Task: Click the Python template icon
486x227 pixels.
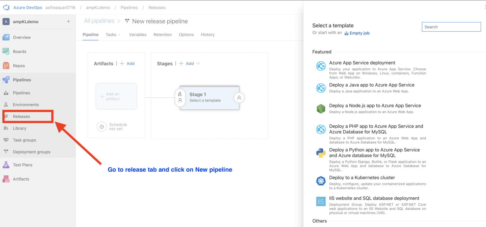Action: pyautogui.click(x=321, y=153)
